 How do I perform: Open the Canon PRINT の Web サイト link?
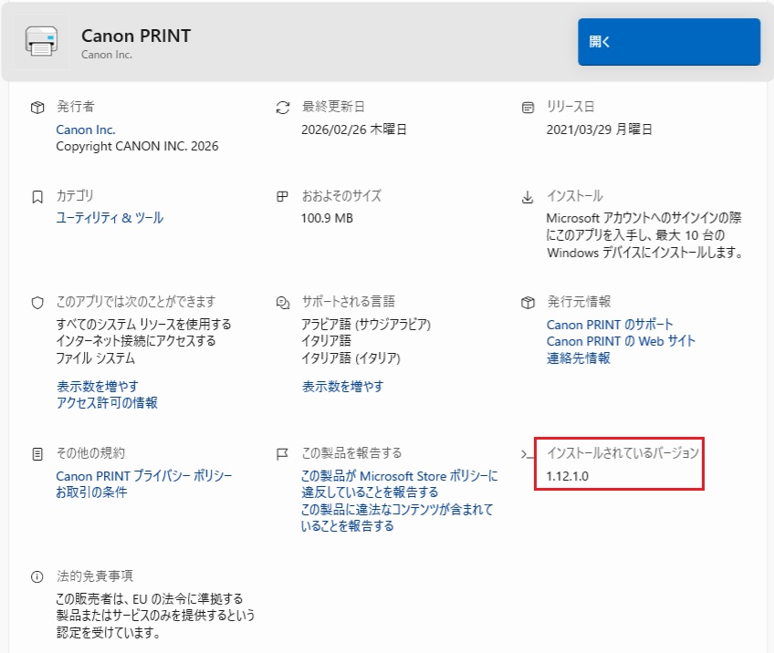click(621, 341)
